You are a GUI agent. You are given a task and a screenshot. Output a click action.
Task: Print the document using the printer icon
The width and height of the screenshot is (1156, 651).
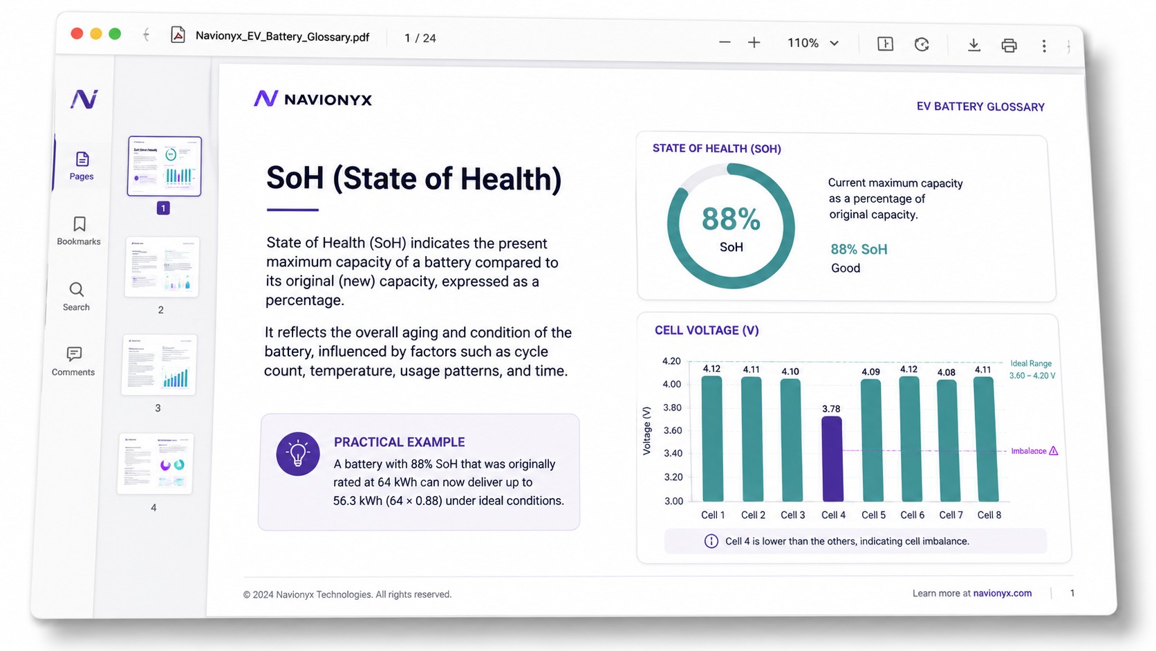(x=1009, y=46)
